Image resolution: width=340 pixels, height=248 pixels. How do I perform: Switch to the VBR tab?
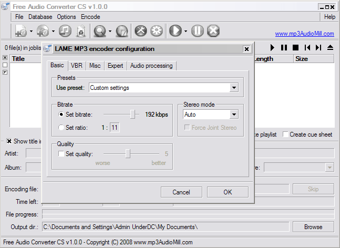pyautogui.click(x=77, y=66)
